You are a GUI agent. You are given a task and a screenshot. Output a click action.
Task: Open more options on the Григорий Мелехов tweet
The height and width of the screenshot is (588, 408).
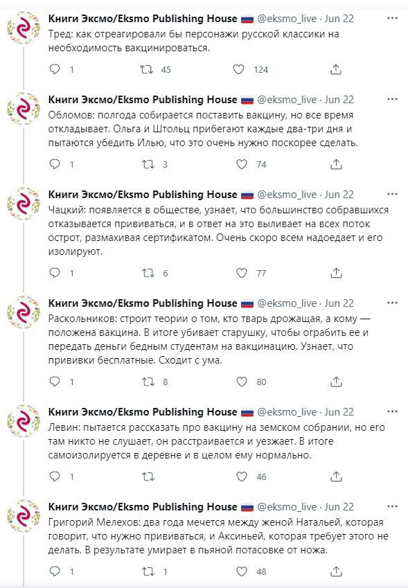pyautogui.click(x=392, y=507)
